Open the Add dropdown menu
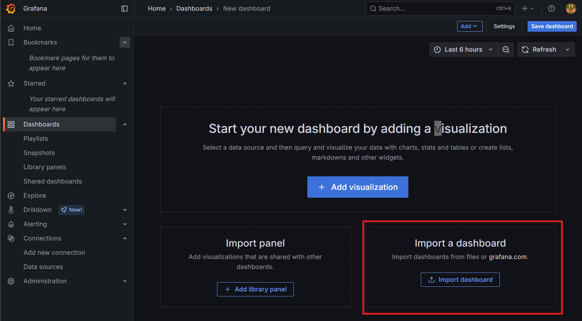The width and height of the screenshot is (582, 321). (470, 26)
